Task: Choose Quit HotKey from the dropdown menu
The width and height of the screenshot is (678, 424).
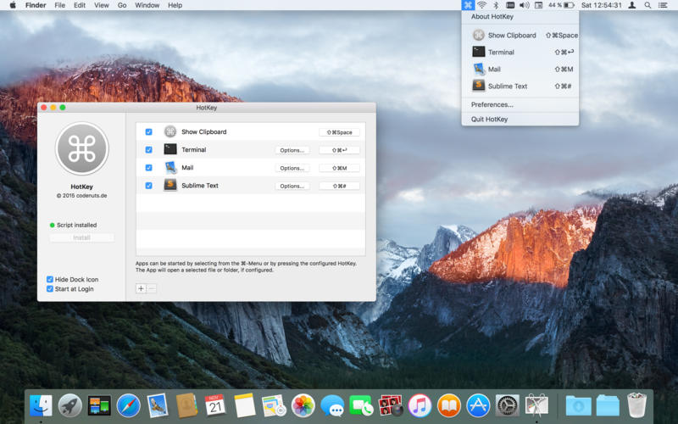Action: tap(490, 119)
